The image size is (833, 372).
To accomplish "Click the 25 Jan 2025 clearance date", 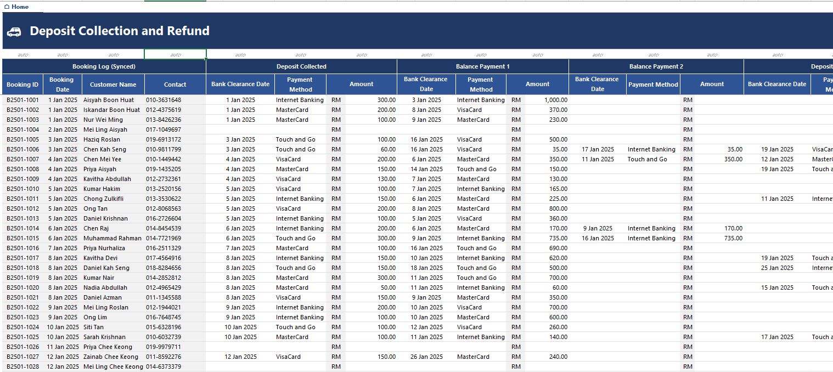I will point(777,268).
